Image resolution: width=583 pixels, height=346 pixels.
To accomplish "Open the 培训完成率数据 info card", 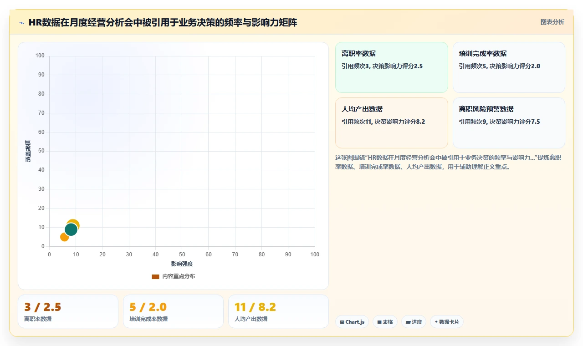I will tap(509, 67).
